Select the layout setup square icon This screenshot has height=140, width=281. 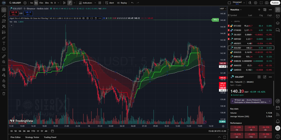tap(229, 3)
